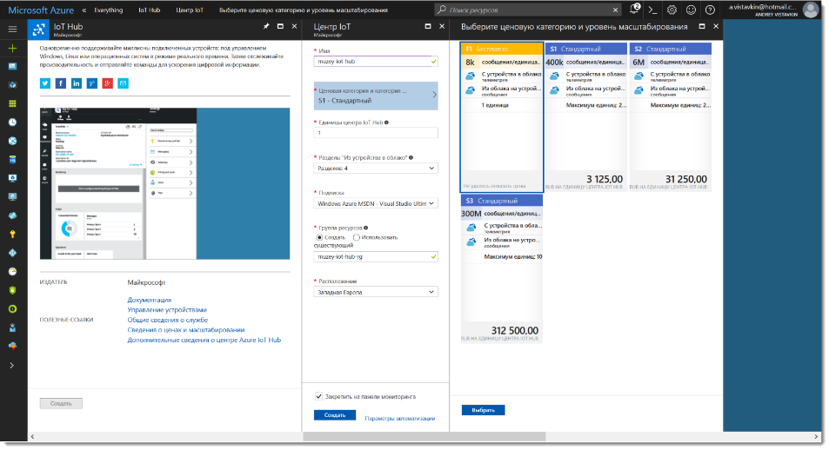
Task: Share IoT Hub on Google Plus
Action: [x=107, y=83]
